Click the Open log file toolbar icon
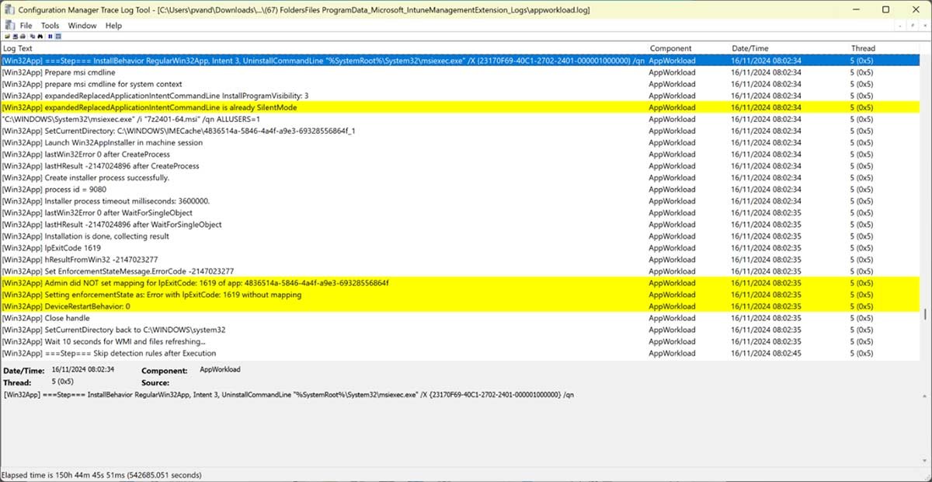Image resolution: width=932 pixels, height=482 pixels. point(7,36)
